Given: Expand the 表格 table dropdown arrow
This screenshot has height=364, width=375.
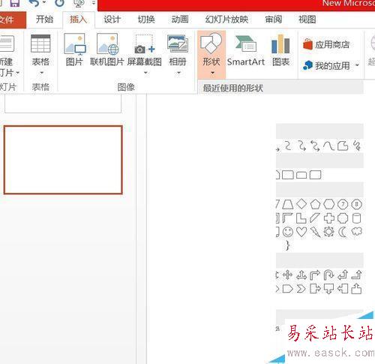Looking at the screenshot, I should 41,73.
